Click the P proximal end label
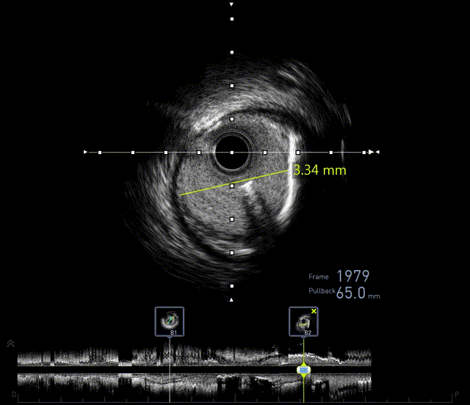Image resolution: width=470 pixels, height=405 pixels. point(457,394)
